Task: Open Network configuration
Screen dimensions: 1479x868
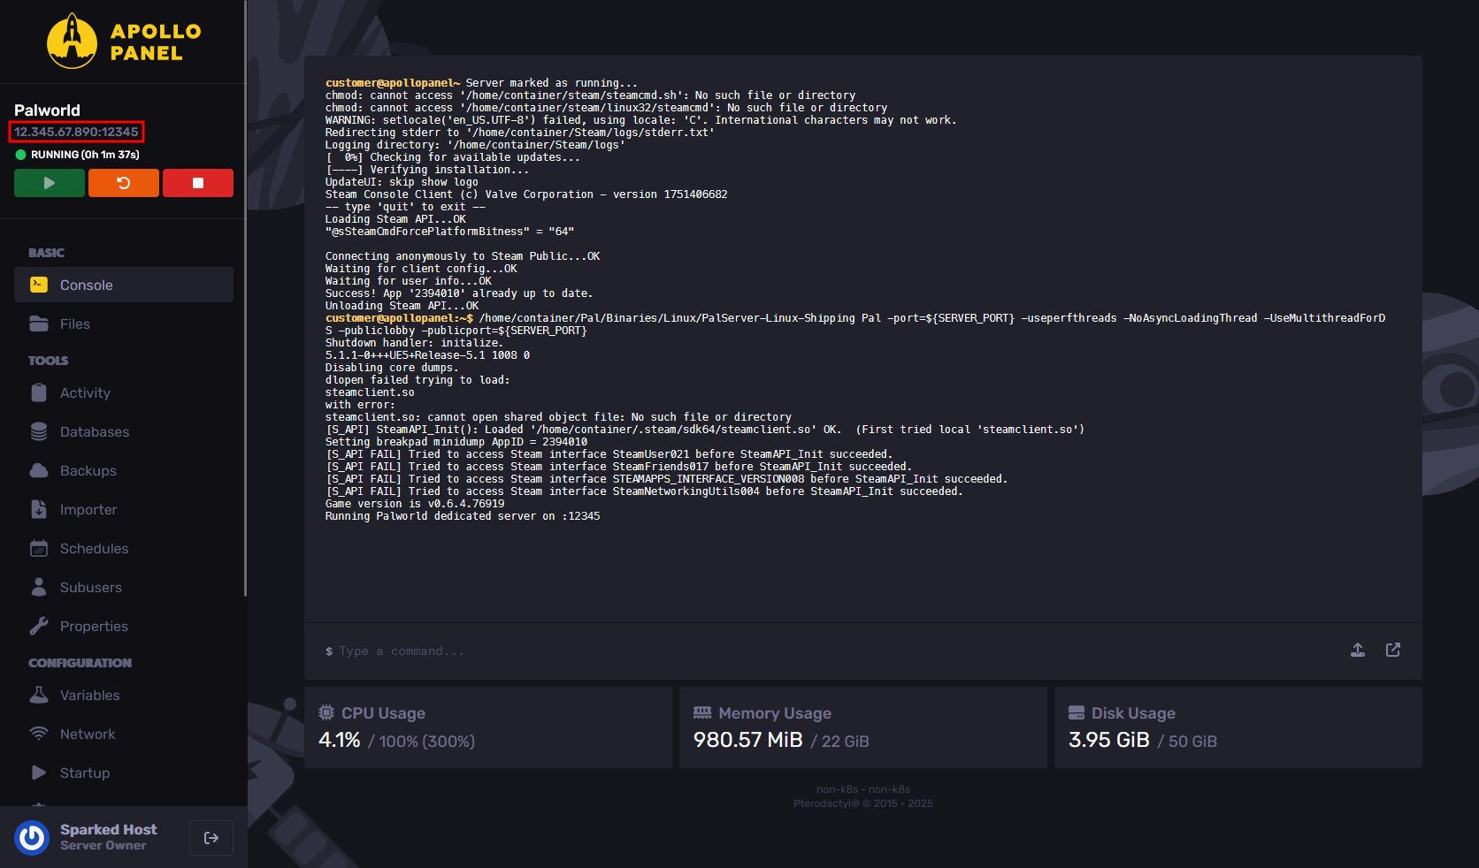Action: point(124,734)
